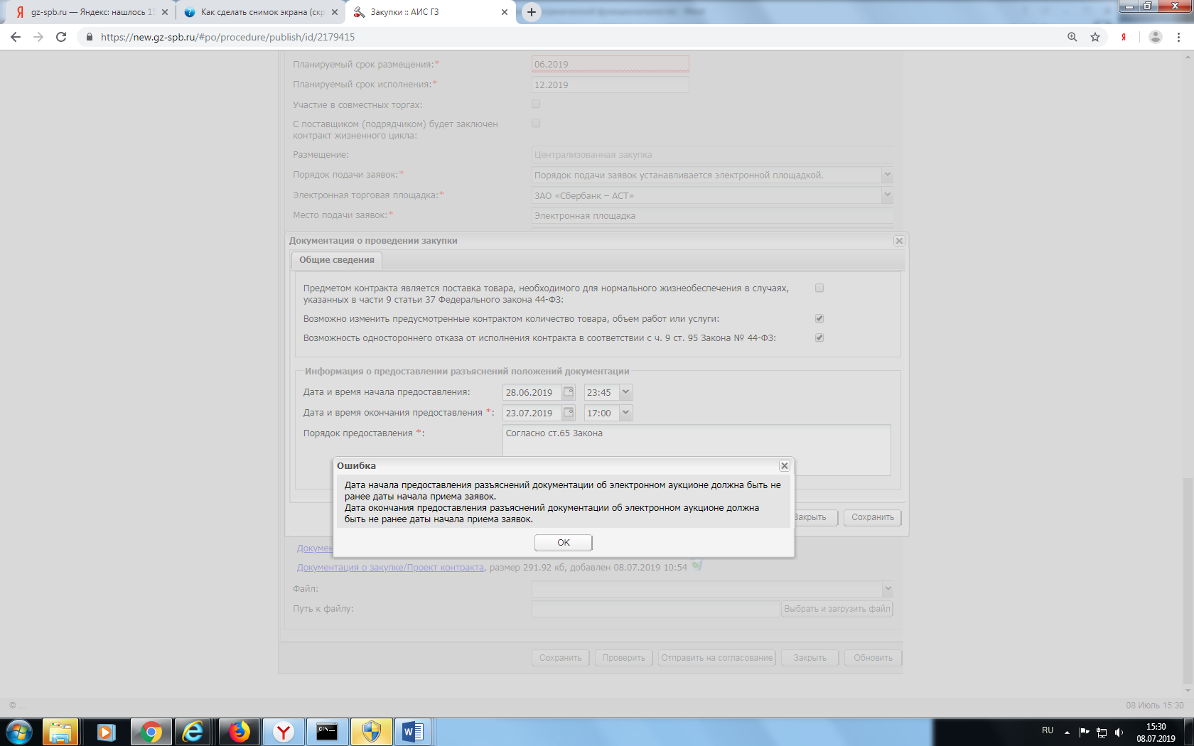Launch Firefox from the taskbar

point(240,732)
